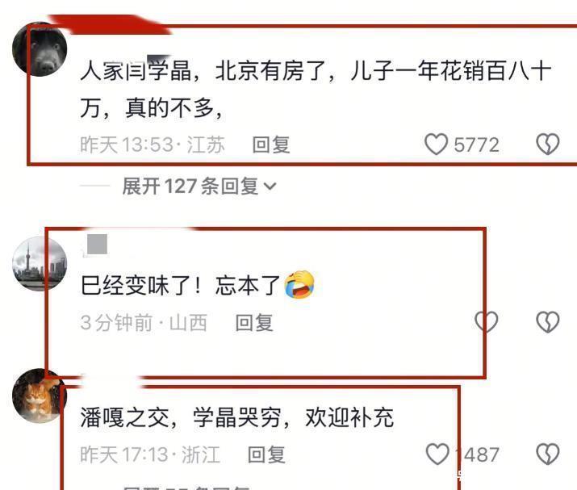Tap the 5772 like count
Screen dimensions: 577x490
click(x=477, y=144)
